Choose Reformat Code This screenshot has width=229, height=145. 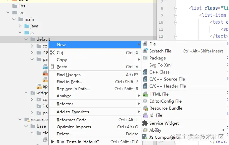95,120
